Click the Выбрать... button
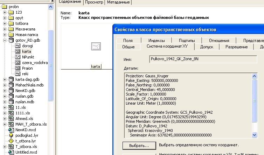264x155 pixels. tap(139, 146)
